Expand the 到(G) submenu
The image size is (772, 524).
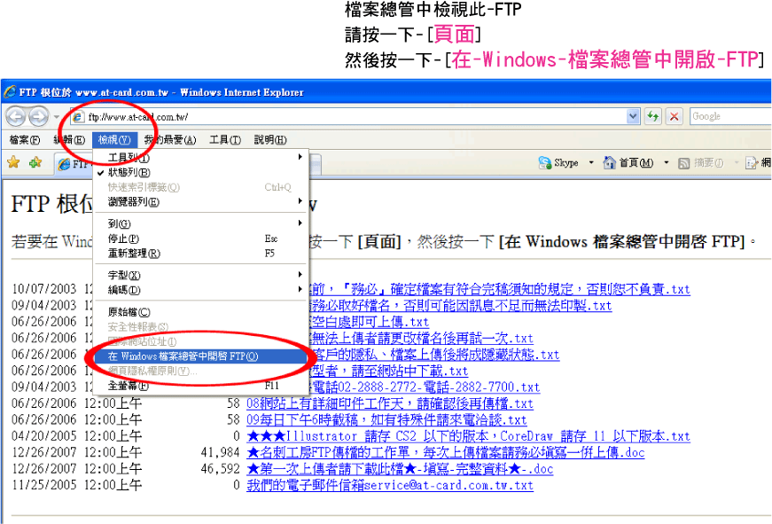199,223
